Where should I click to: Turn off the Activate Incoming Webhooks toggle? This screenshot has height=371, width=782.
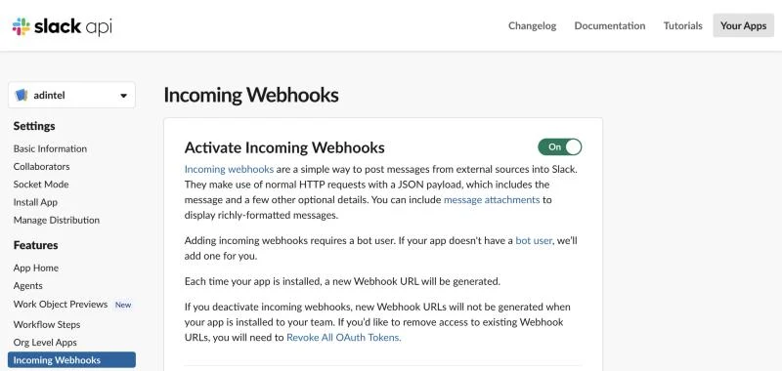pos(559,146)
